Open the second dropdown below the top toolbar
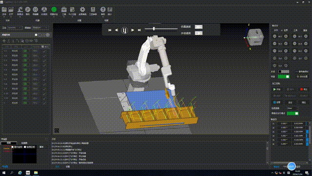 click(40, 28)
